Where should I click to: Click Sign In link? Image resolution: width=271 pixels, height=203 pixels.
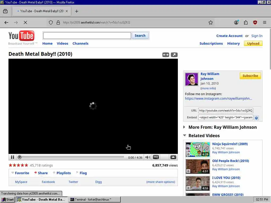(257, 36)
